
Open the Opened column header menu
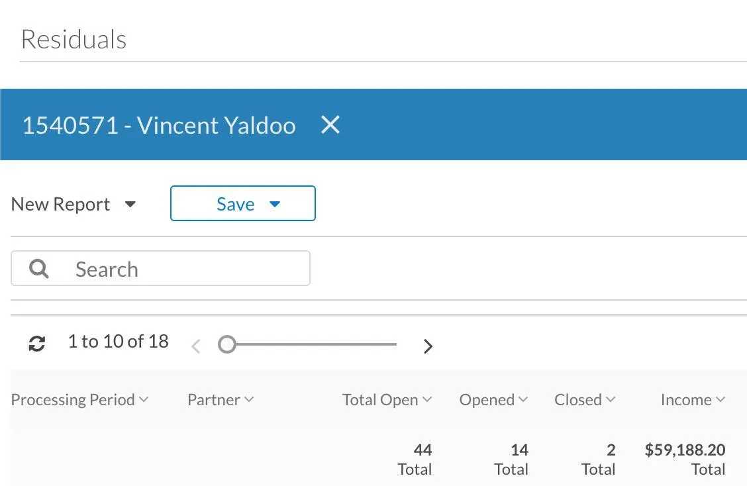(523, 399)
